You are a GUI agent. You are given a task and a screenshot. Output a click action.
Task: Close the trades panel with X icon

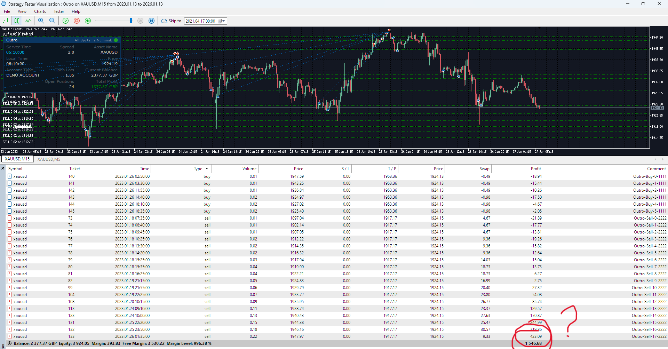point(3,168)
